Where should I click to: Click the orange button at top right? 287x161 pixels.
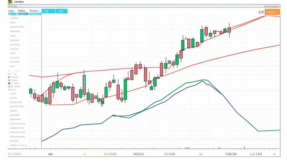tap(272, 12)
